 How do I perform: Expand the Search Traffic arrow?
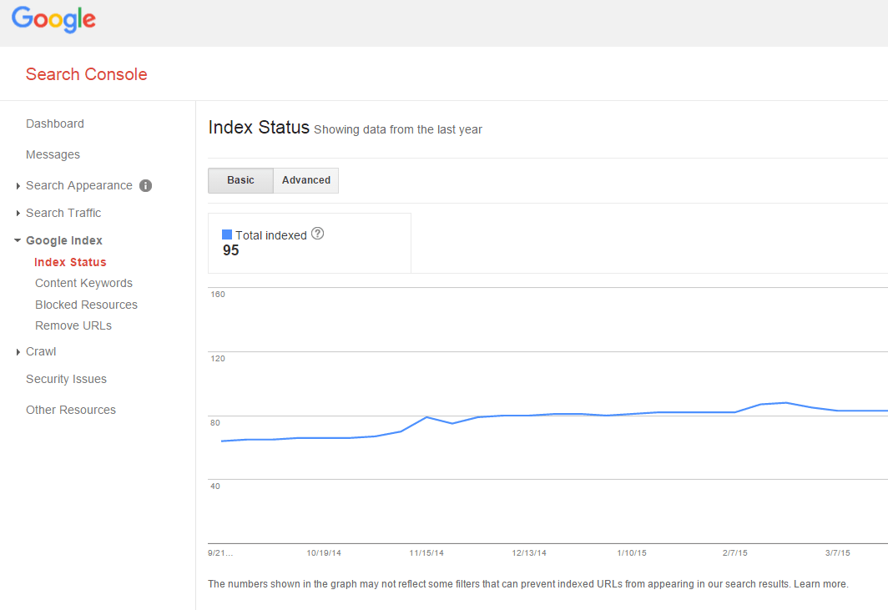[x=18, y=213]
